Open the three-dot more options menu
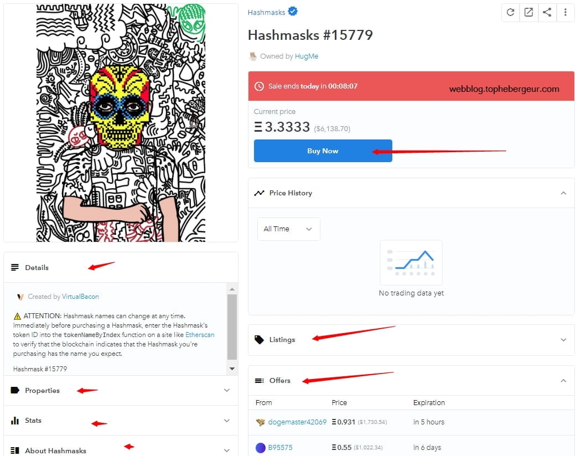This screenshot has height=456, width=586. 565,12
